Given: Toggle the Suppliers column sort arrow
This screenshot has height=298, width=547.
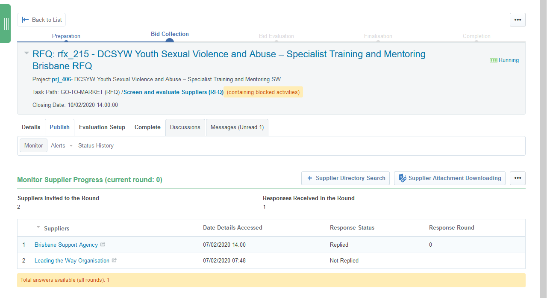Looking at the screenshot, I should coord(38,227).
